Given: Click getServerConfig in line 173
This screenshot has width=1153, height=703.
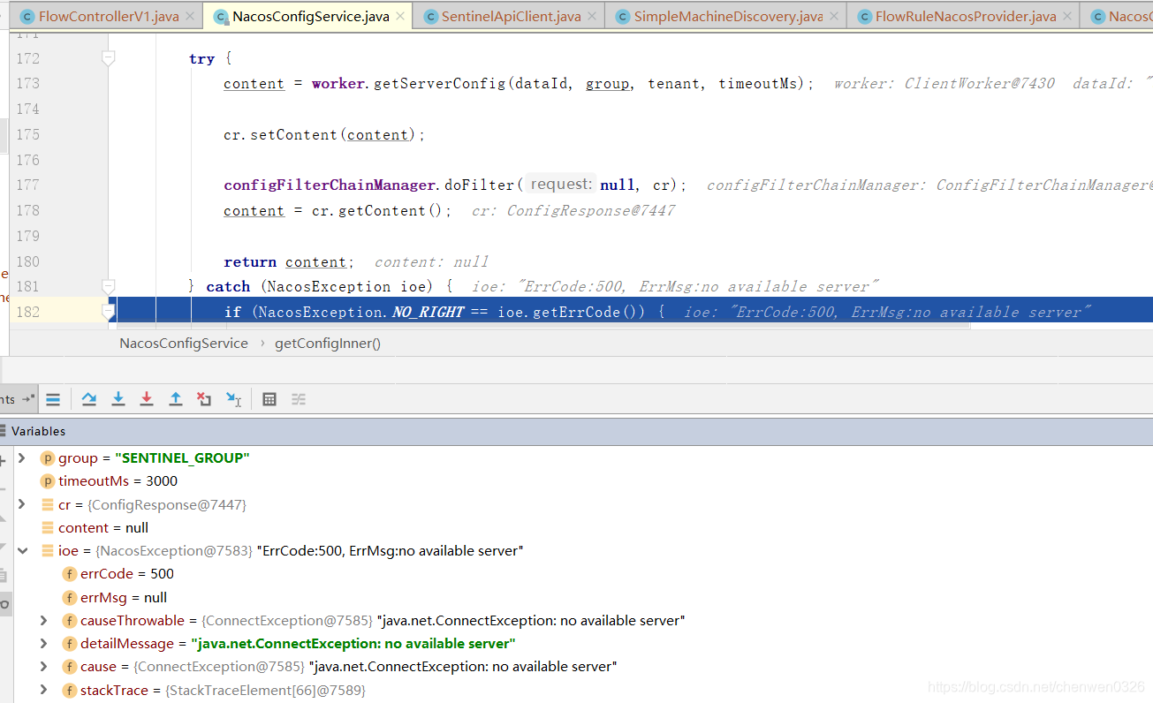Looking at the screenshot, I should [439, 83].
